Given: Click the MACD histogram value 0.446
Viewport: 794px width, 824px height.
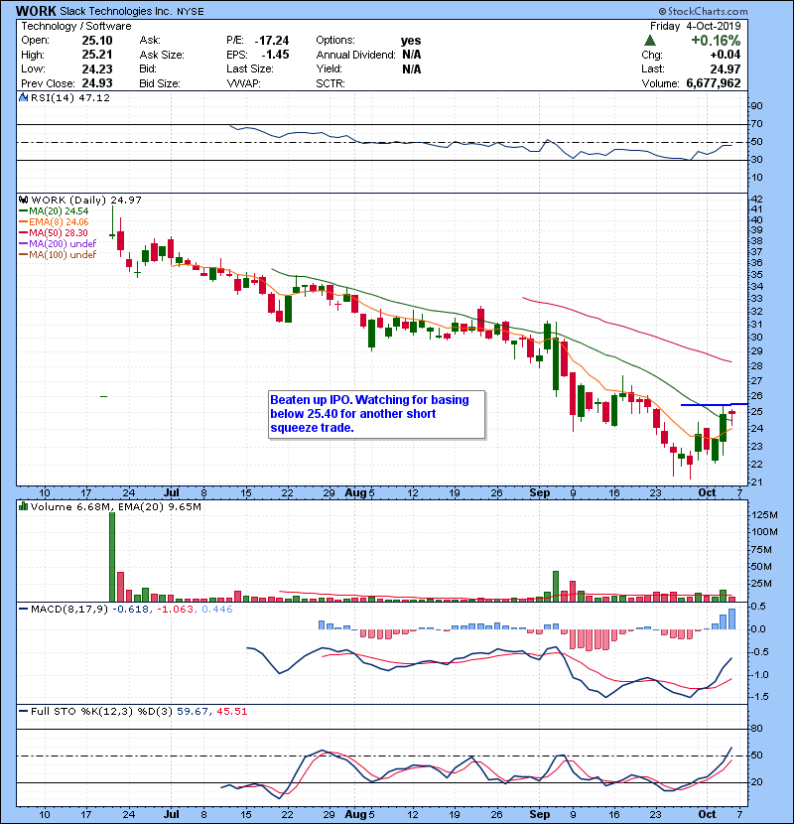Looking at the screenshot, I should (x=217, y=610).
